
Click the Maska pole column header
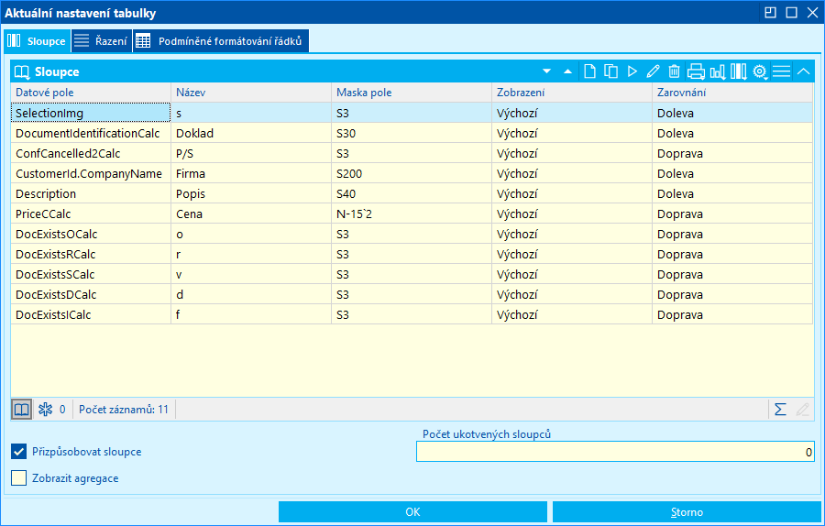click(x=412, y=93)
